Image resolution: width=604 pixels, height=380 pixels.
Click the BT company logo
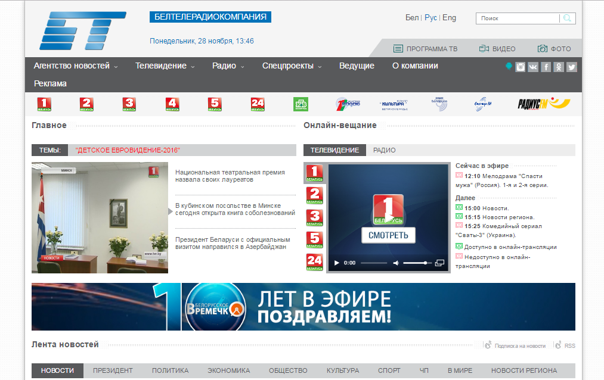pos(83,31)
